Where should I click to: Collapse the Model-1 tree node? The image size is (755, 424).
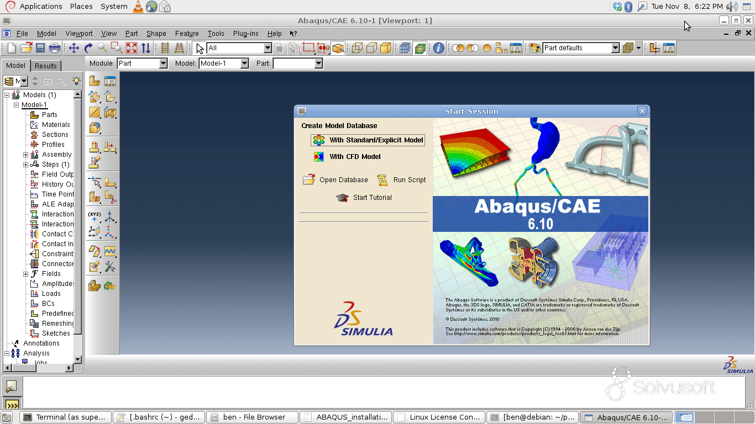point(16,105)
